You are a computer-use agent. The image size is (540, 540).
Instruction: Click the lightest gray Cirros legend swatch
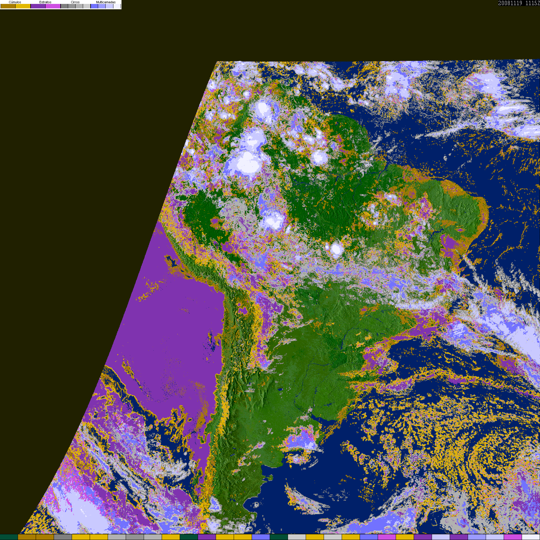[87, 6]
